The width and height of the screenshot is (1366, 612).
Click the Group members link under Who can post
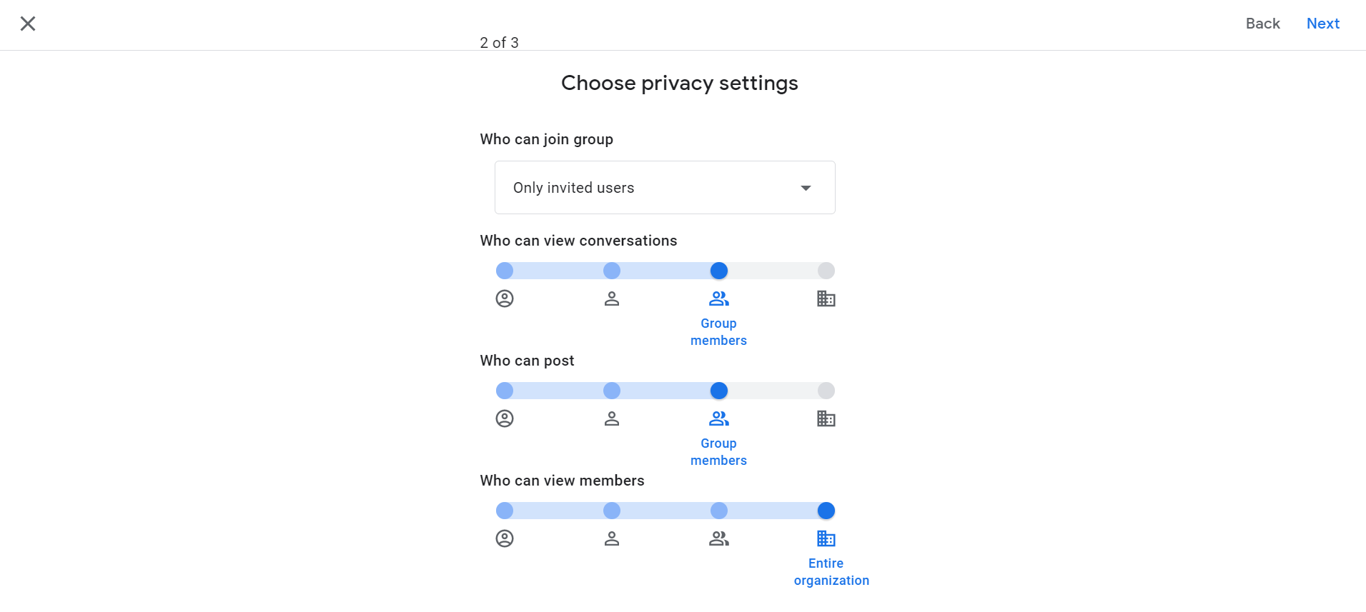coord(718,451)
